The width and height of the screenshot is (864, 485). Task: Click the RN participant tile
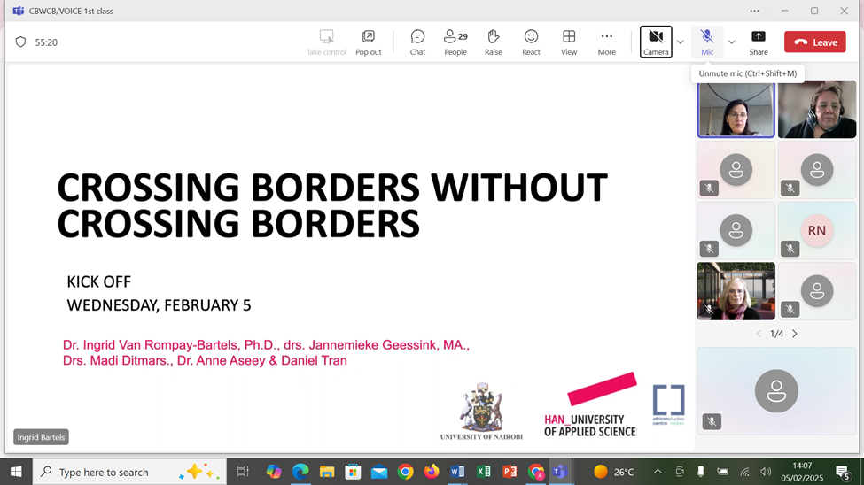(x=816, y=231)
